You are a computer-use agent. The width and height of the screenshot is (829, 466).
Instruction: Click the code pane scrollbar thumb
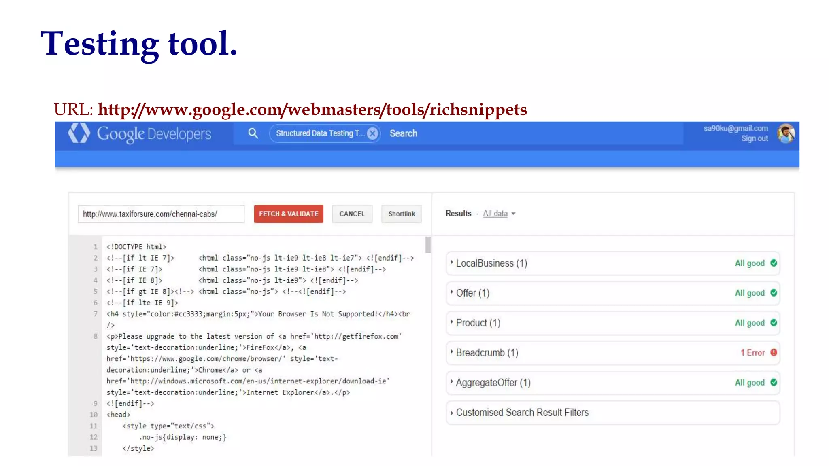pyautogui.click(x=428, y=245)
